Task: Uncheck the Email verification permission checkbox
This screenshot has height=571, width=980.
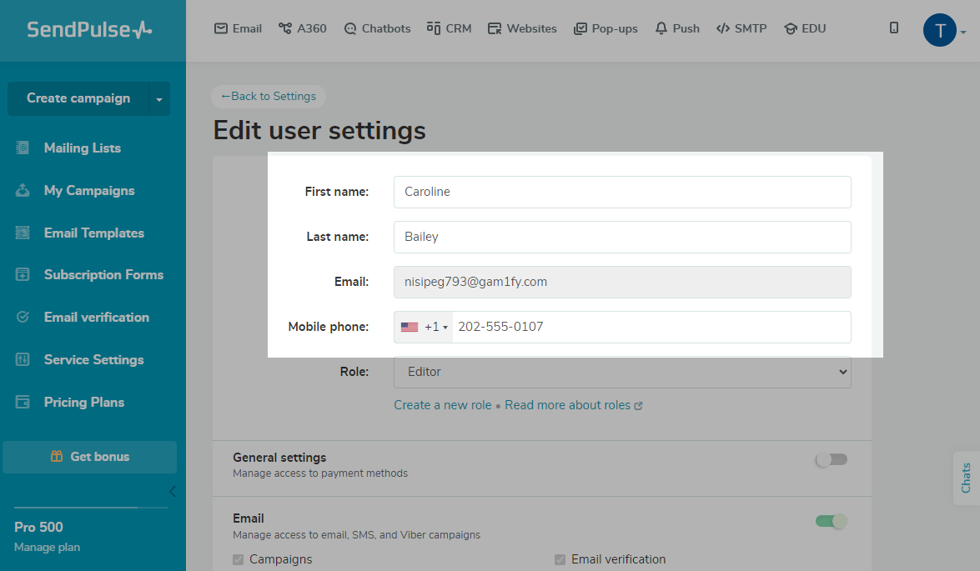Action: point(560,559)
